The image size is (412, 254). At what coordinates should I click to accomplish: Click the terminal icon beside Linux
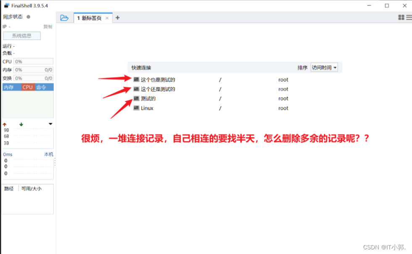[x=136, y=108]
